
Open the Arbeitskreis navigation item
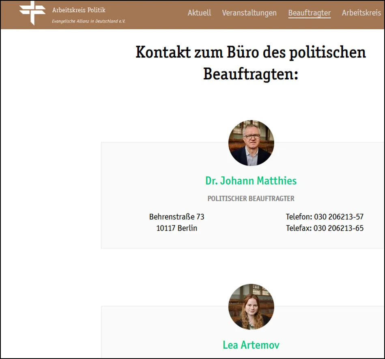pos(361,13)
